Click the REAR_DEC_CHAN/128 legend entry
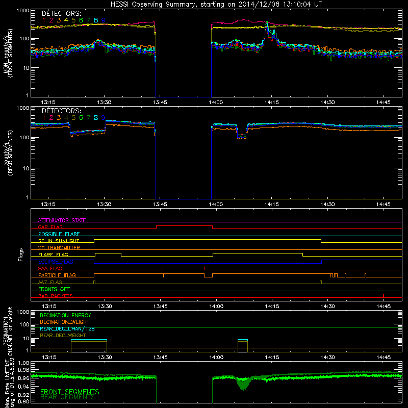 point(67,328)
